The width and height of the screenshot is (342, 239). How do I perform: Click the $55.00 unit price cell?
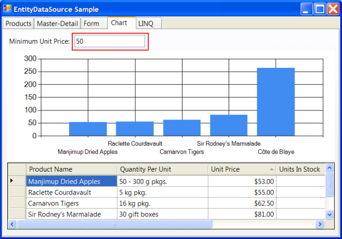242,192
